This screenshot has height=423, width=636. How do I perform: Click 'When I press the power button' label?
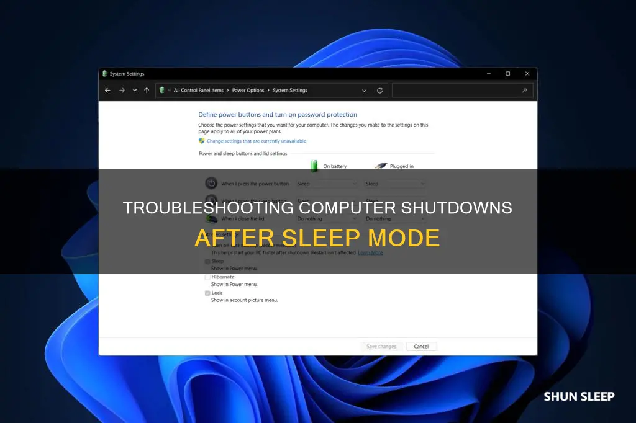[255, 184]
